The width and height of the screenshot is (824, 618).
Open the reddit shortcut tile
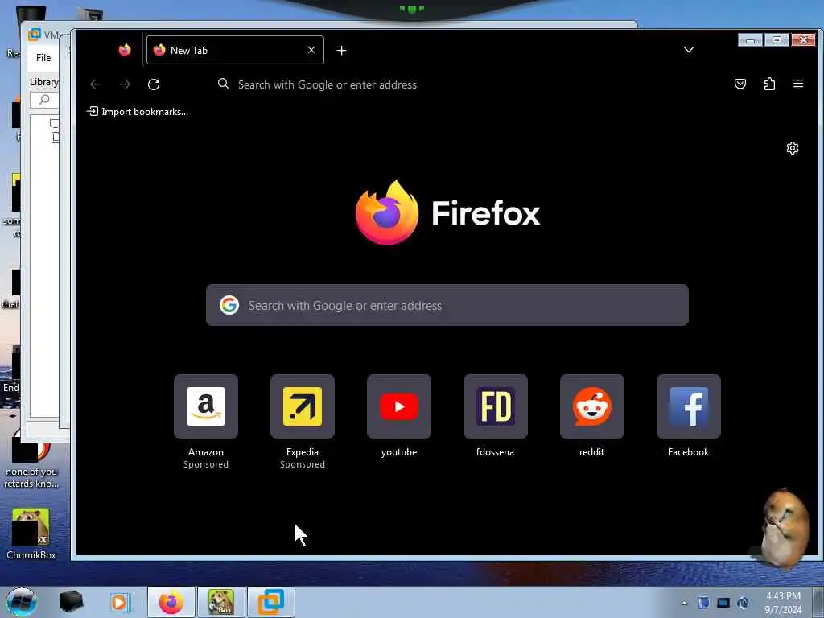coord(592,406)
